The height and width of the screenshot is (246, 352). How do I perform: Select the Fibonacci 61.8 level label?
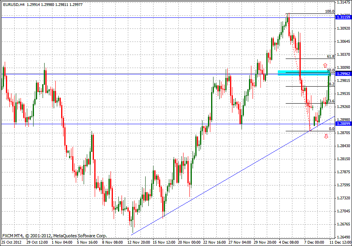point(331,57)
